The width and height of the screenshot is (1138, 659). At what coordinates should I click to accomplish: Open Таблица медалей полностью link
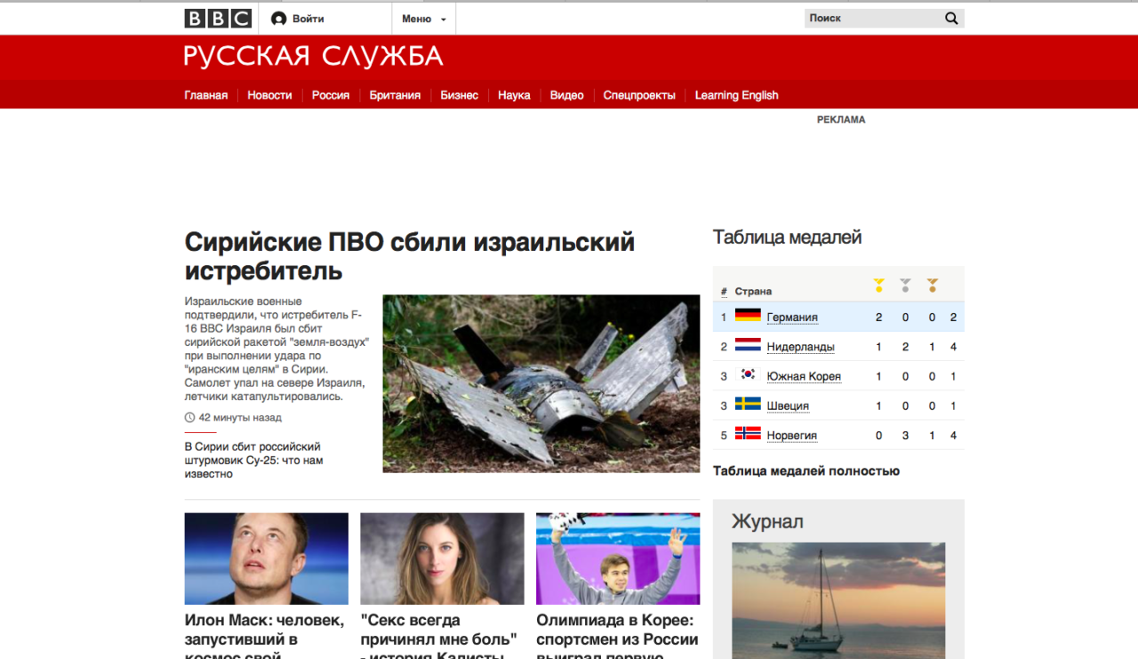(805, 470)
